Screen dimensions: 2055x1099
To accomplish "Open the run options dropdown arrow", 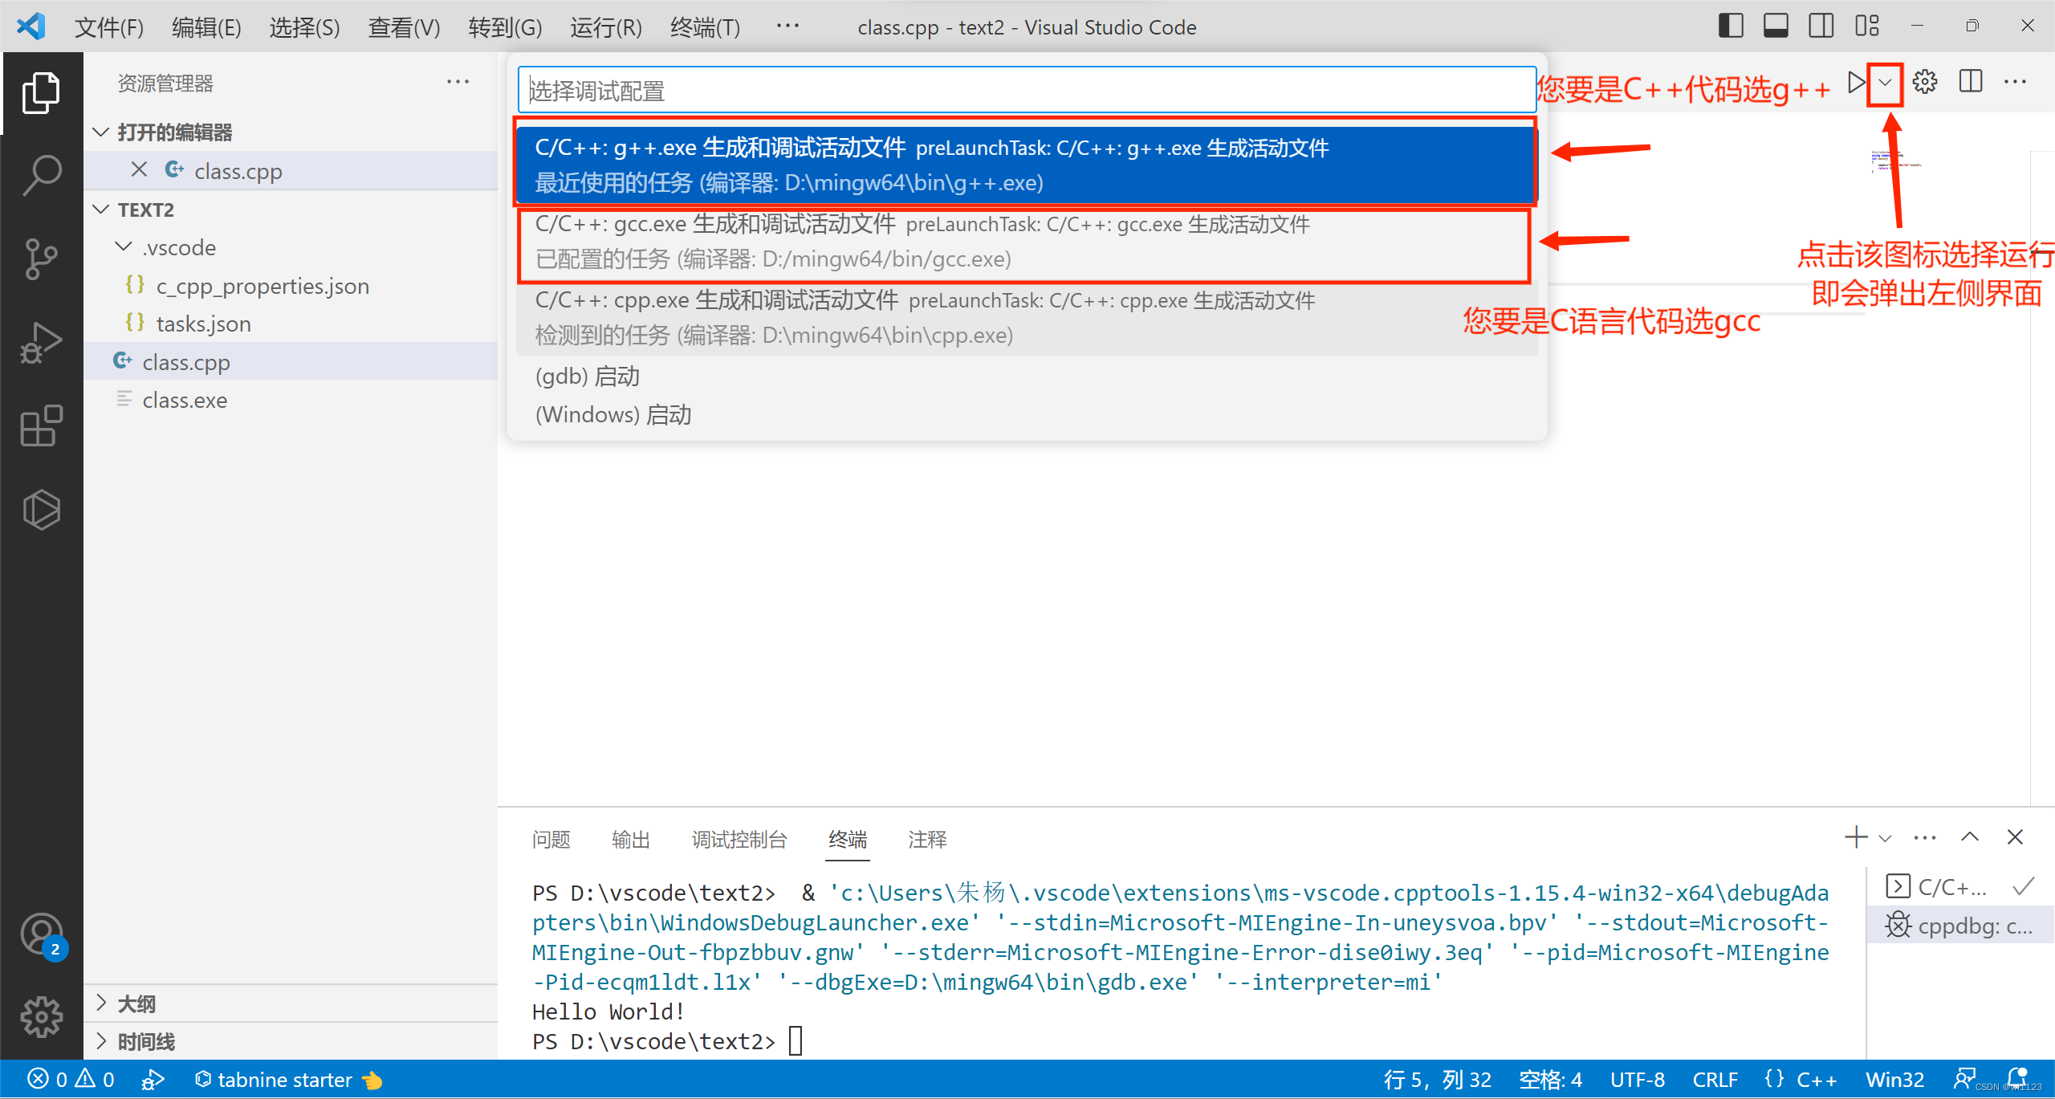I will (x=1885, y=83).
